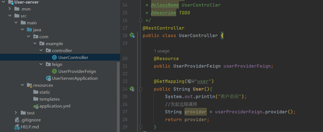Image resolution: width=323 pixels, height=132 pixels.
Task: Select HELP.md in the project tree
Action: [x=30, y=127]
